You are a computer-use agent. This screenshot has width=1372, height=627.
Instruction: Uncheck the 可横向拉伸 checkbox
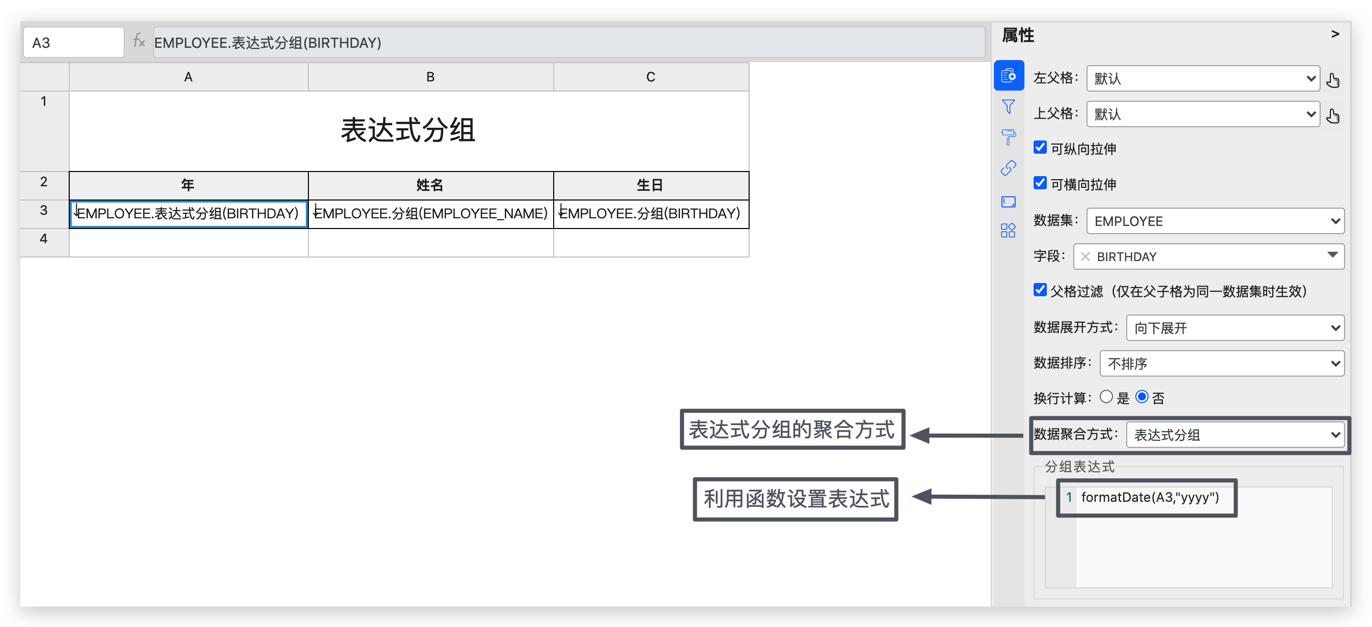(x=1040, y=183)
